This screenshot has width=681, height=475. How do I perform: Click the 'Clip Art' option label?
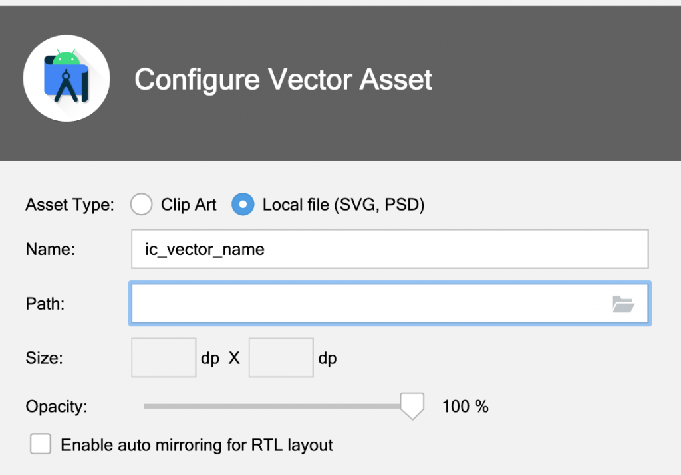tap(189, 205)
